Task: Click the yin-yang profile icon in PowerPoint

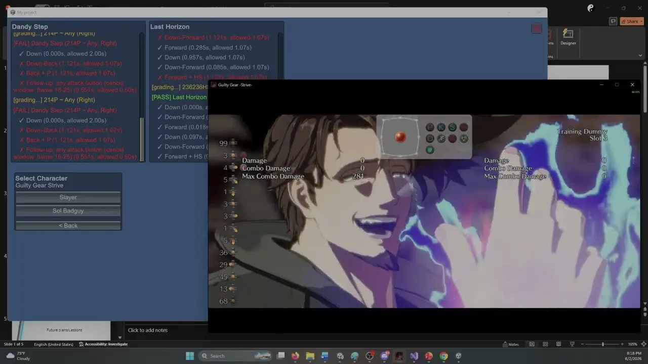Action: click(x=590, y=8)
